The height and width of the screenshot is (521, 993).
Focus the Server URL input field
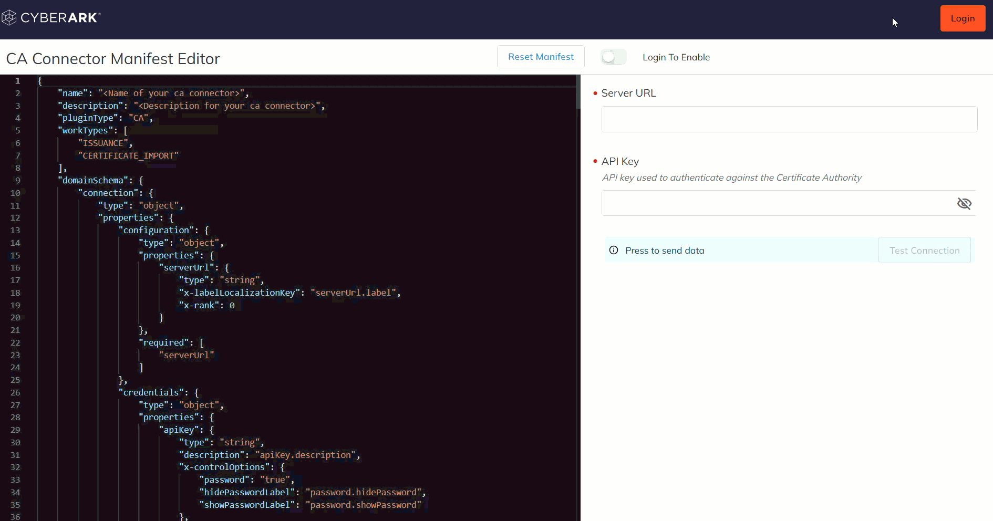tap(789, 119)
